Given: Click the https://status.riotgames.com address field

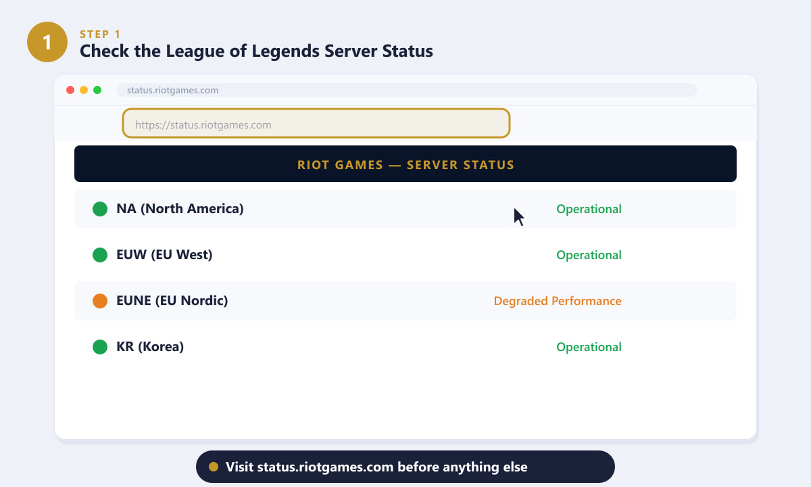Looking at the screenshot, I should pos(316,123).
